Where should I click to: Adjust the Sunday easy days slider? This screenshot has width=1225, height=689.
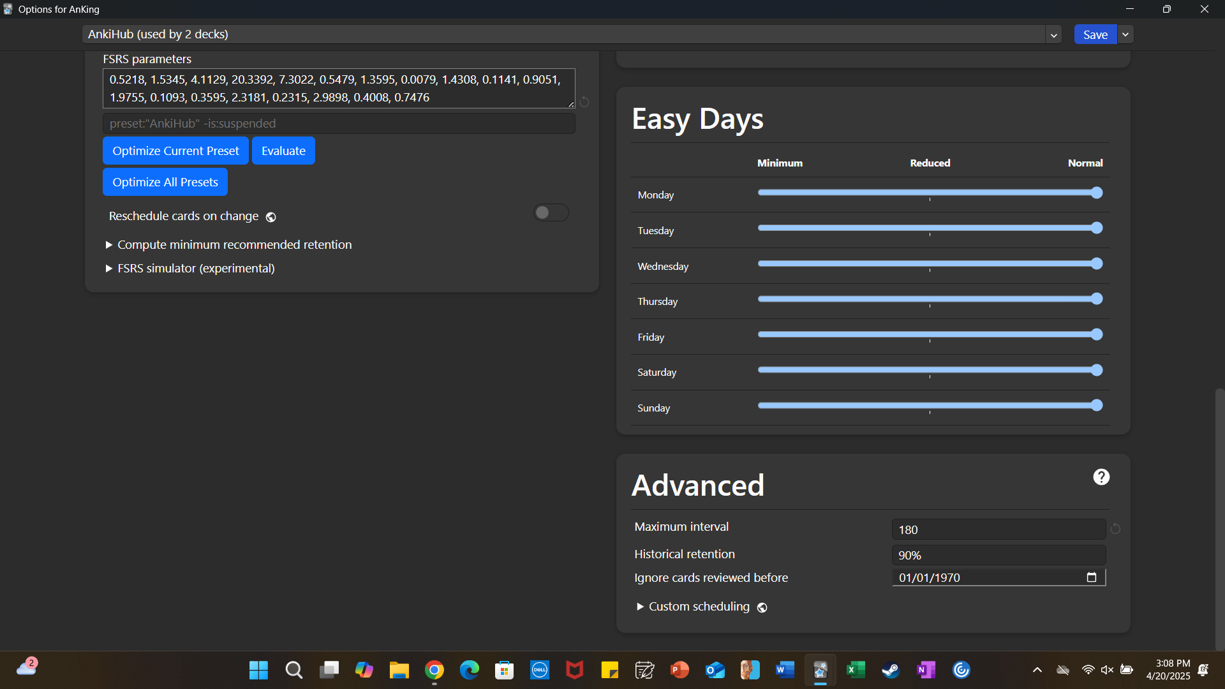(x=930, y=405)
